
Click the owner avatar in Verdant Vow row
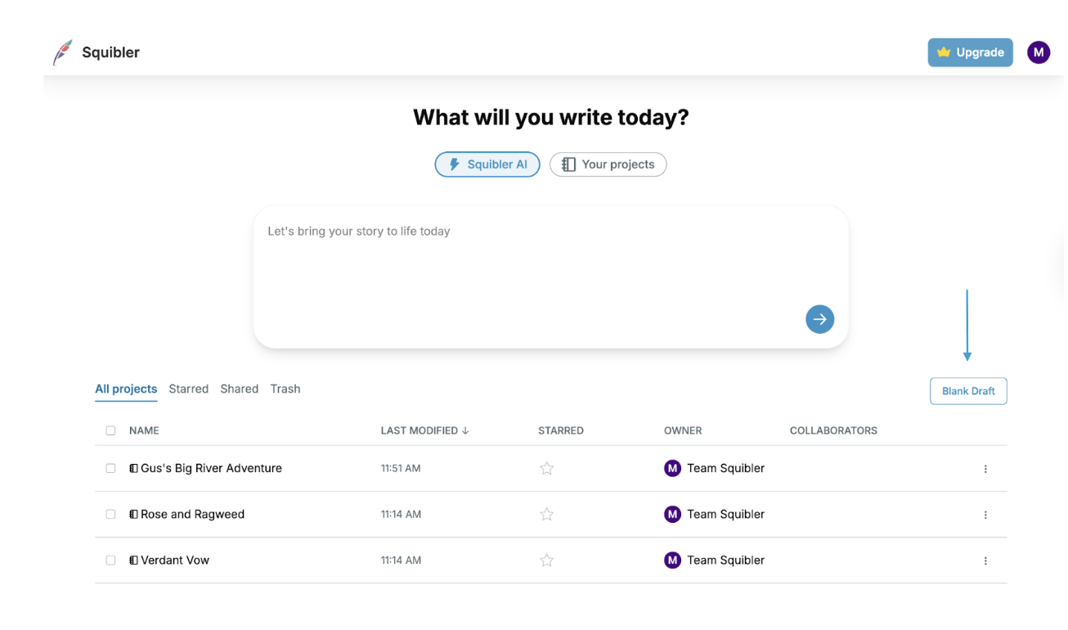pos(672,560)
